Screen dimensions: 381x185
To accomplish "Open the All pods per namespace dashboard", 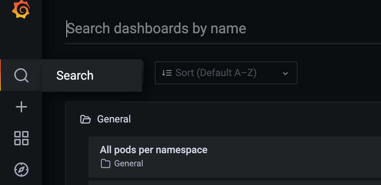I will point(154,150).
